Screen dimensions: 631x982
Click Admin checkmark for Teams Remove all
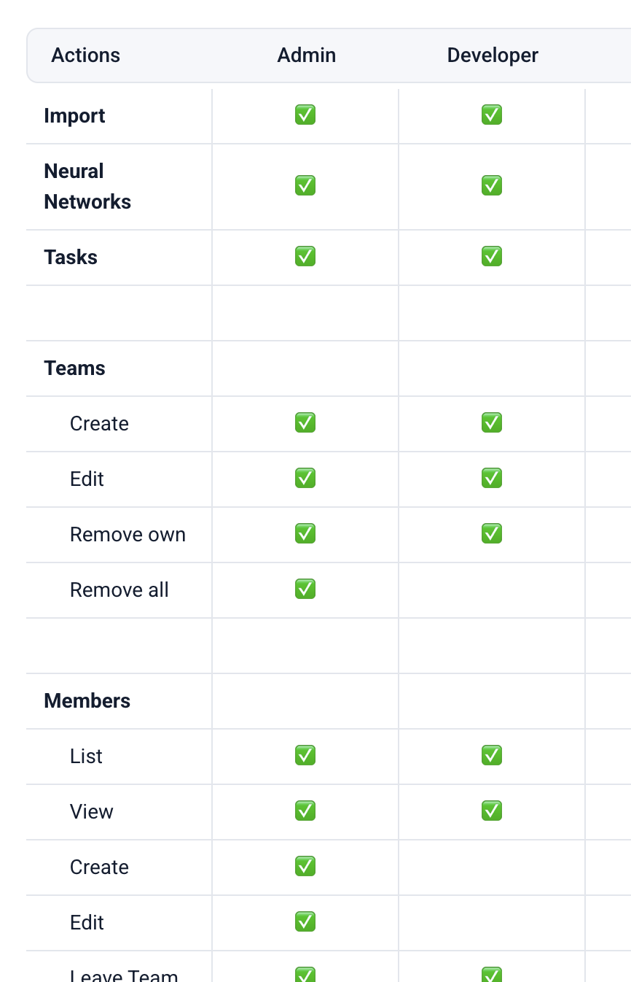(x=305, y=589)
